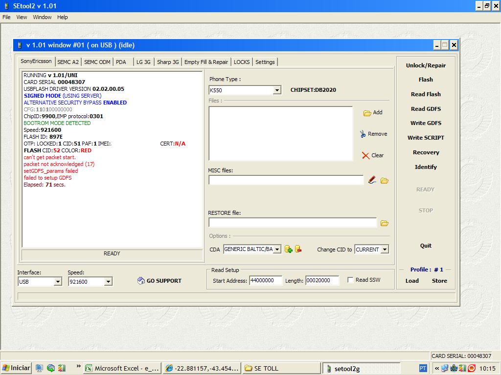Switch to the SEMC A2 tab
501x375 pixels.
click(68, 62)
